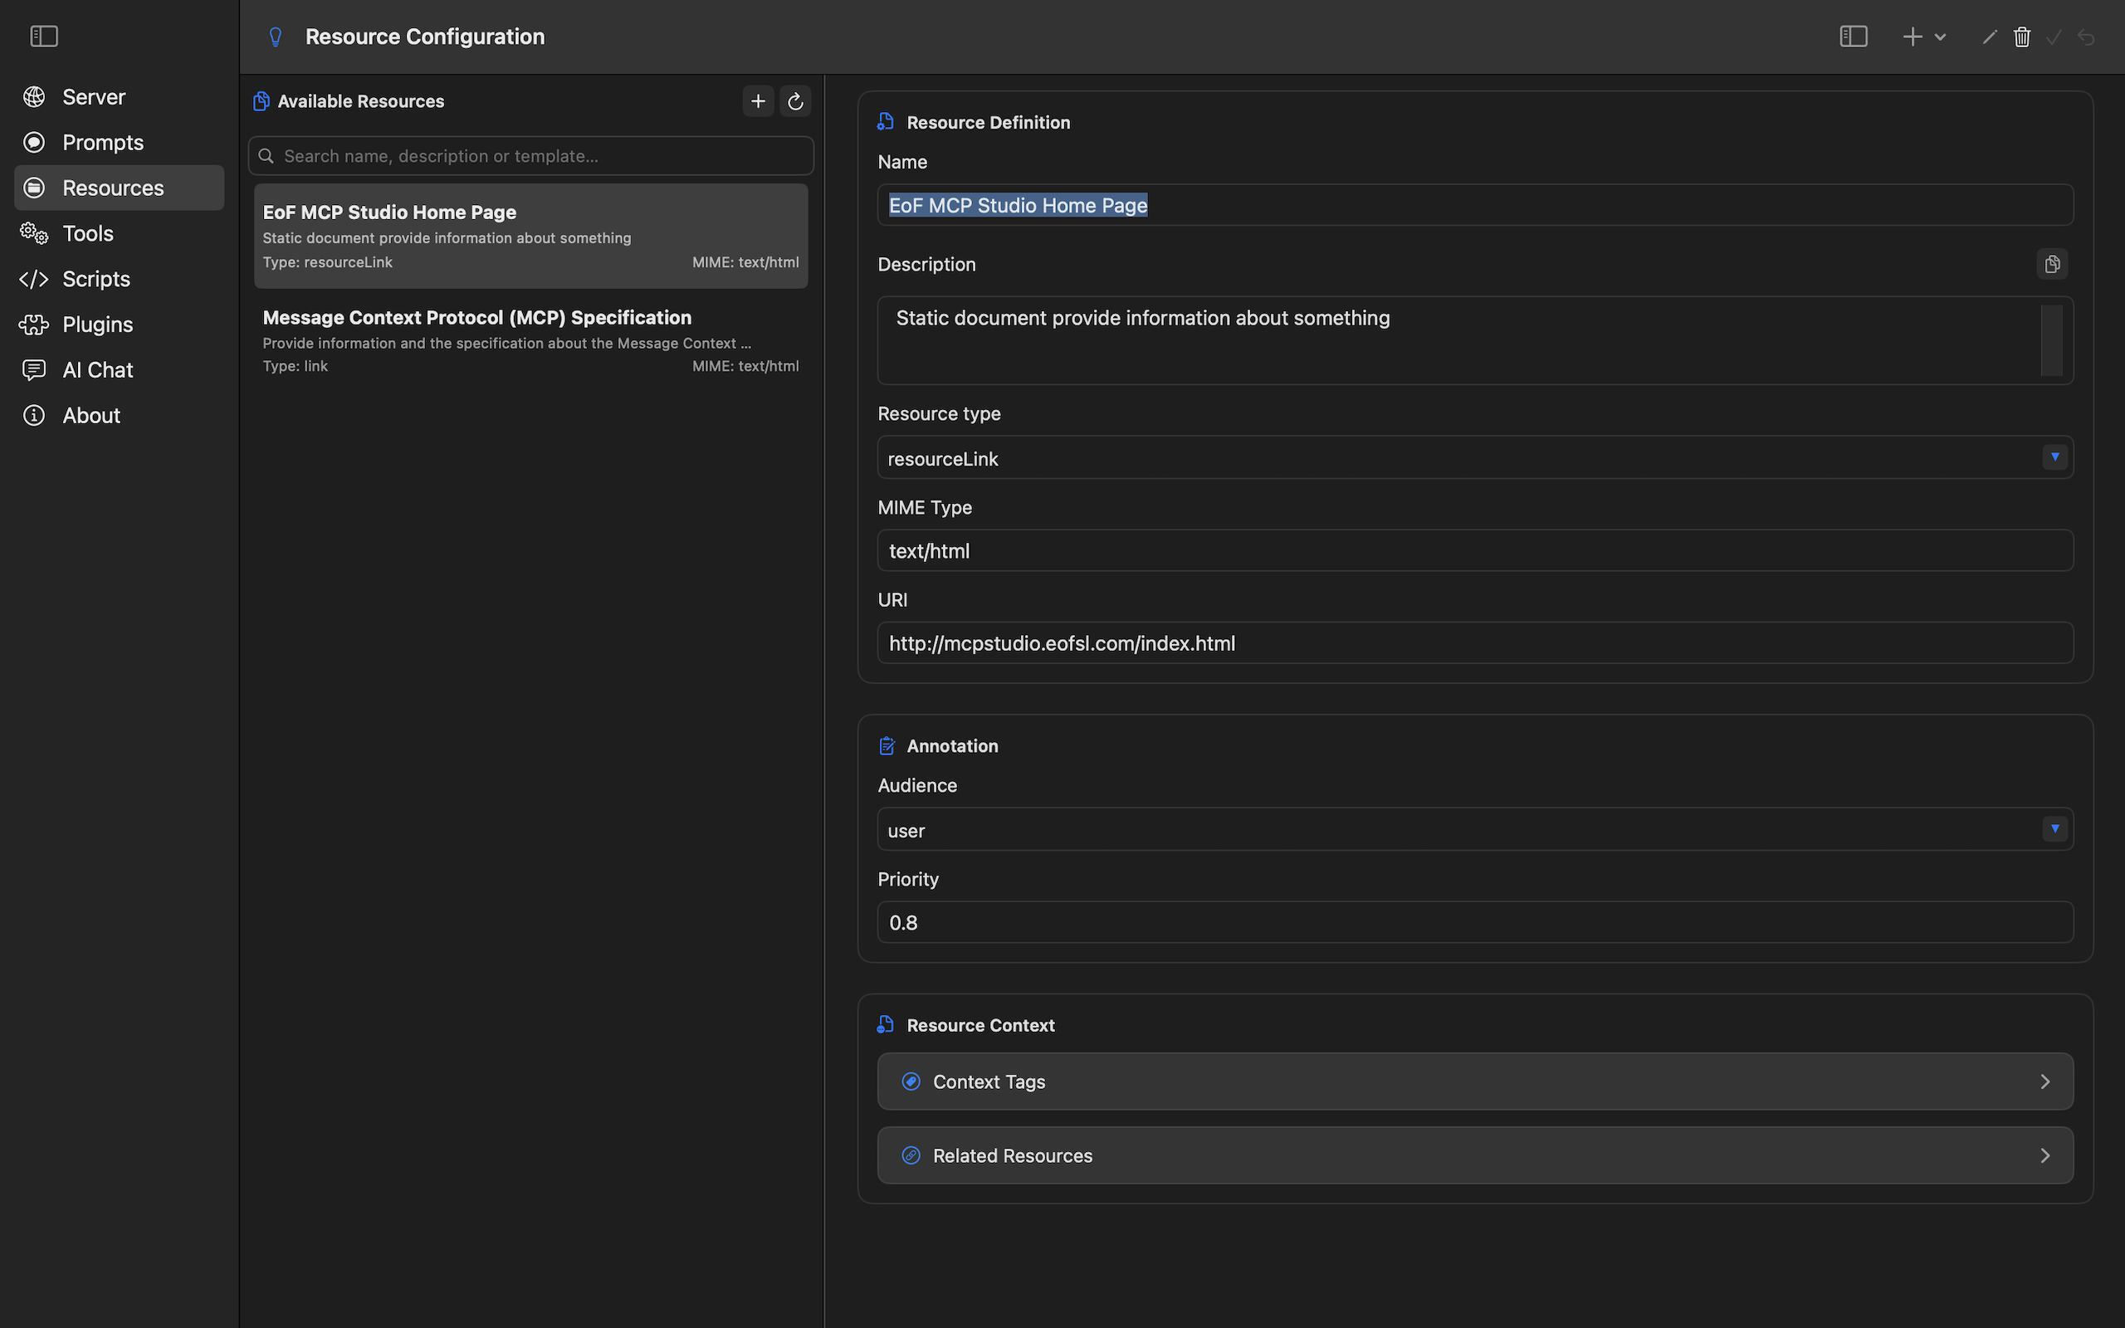Screen dimensions: 2125x1328
Task: Open the Plugins section
Action: 120,325
